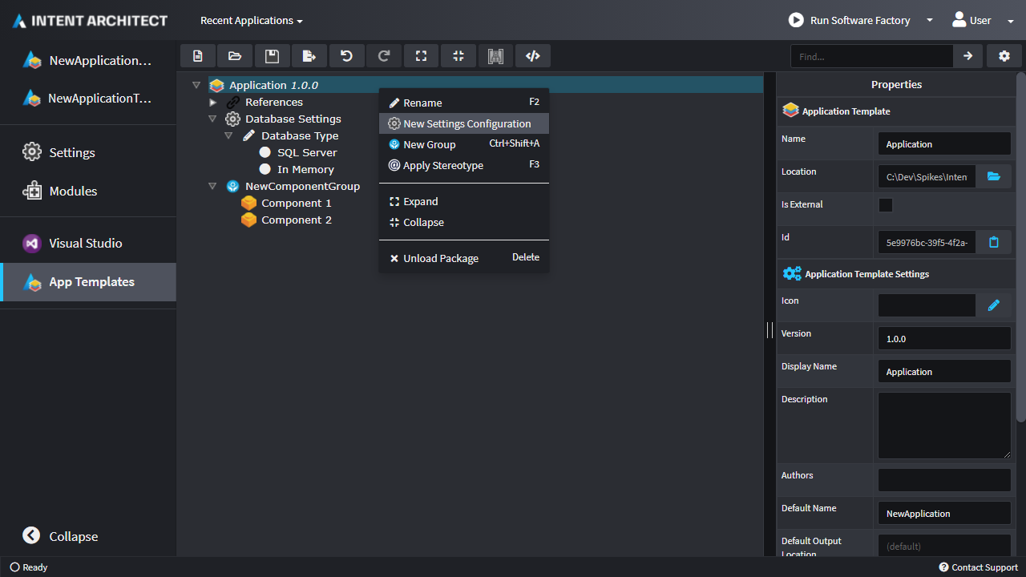
Task: Choose Unload Package from context menu
Action: 441,258
